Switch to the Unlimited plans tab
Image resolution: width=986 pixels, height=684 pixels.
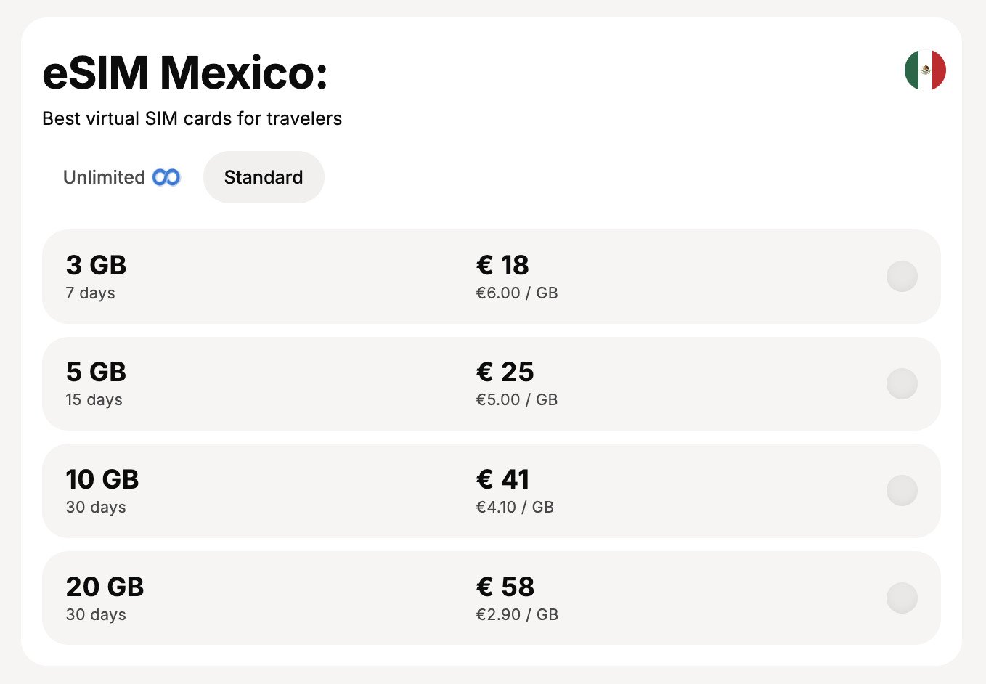click(121, 177)
